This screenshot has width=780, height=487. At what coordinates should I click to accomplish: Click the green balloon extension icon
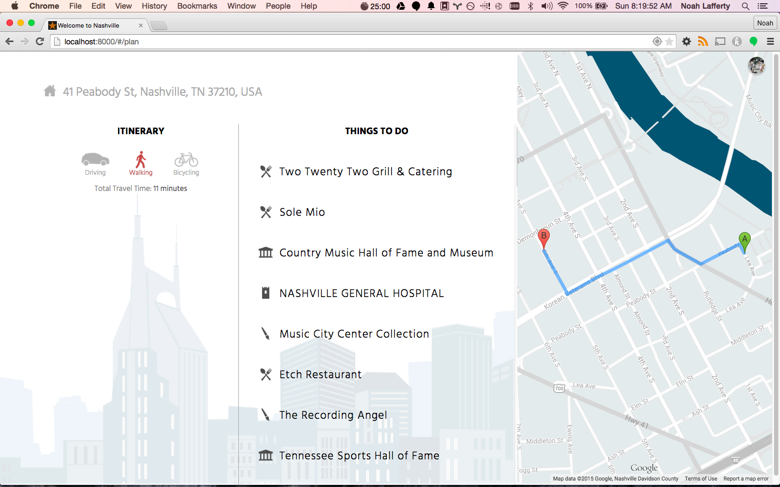753,42
